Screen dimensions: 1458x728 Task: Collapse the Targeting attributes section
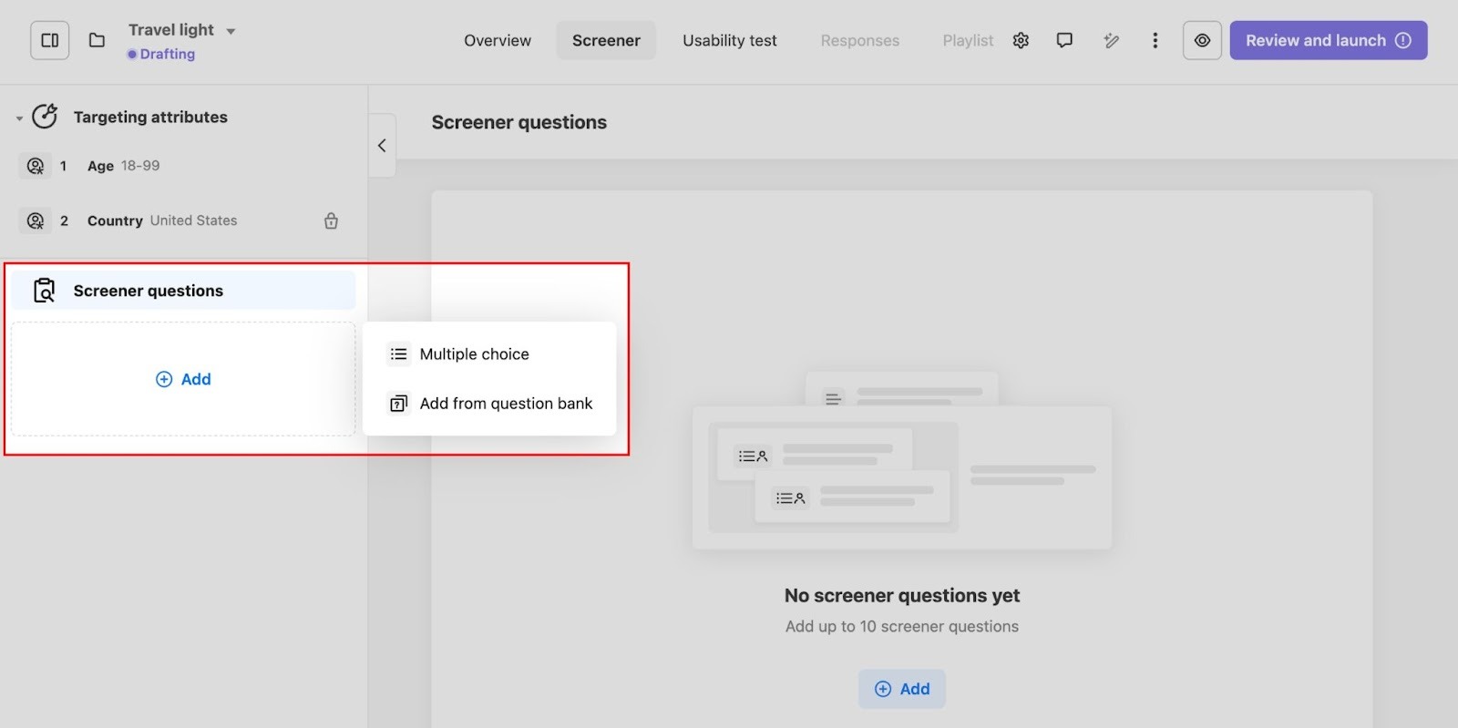coord(19,118)
